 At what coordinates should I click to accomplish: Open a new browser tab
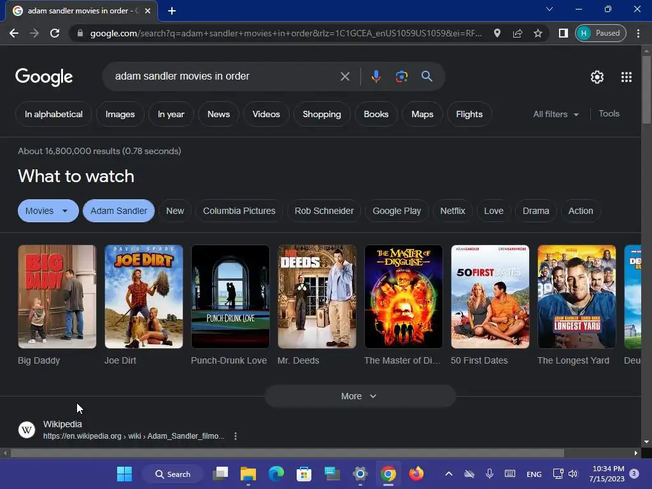pyautogui.click(x=172, y=11)
